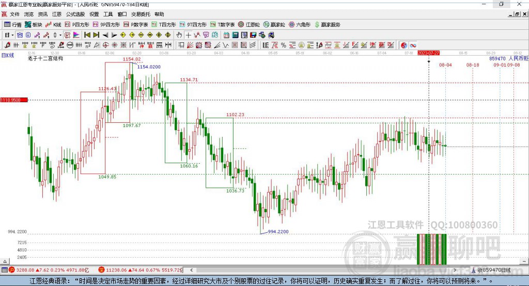The height and width of the screenshot is (286, 529).
Task: Click the angle line drawing tool icon
Action: [x=217, y=45]
